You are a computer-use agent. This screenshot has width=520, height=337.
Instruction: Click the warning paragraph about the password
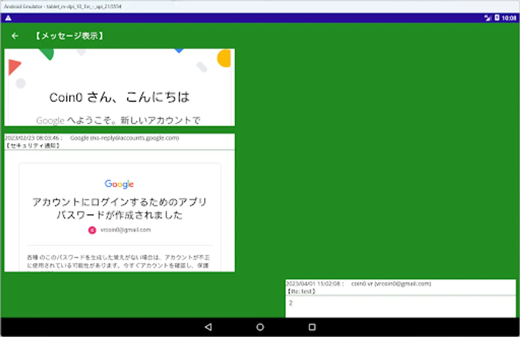click(x=118, y=261)
